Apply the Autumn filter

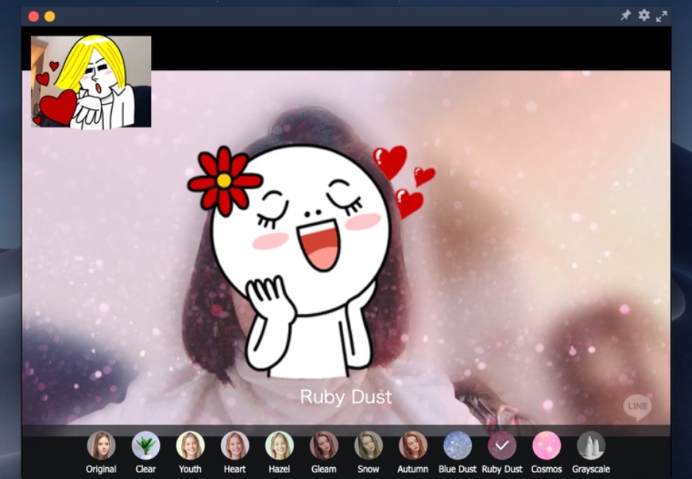coord(413,446)
